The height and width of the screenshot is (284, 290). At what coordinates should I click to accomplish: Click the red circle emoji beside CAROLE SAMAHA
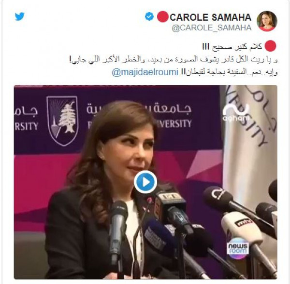[x=162, y=16]
